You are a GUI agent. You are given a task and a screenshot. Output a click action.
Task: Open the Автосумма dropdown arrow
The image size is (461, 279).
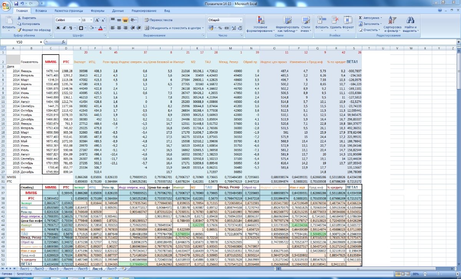(381, 18)
